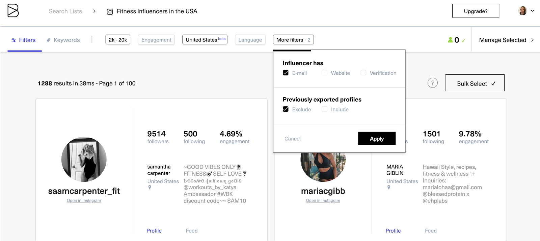540x241 pixels.
Task: Enable the Website checkbox
Action: point(324,73)
